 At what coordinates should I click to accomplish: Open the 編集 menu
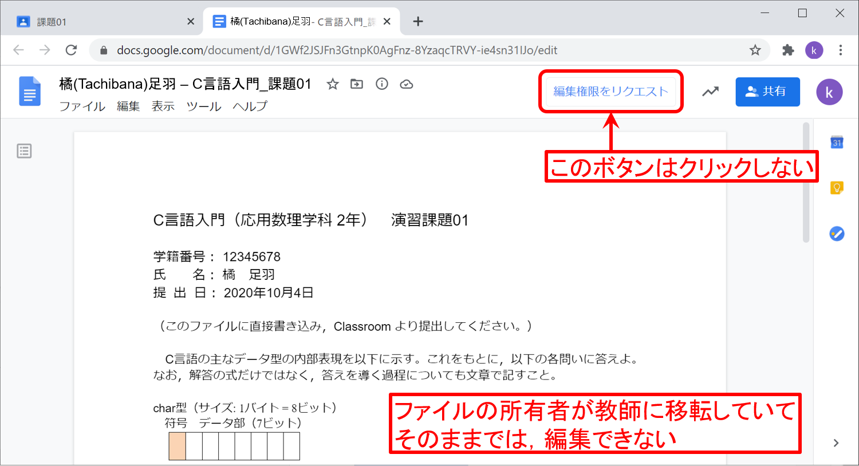[128, 106]
